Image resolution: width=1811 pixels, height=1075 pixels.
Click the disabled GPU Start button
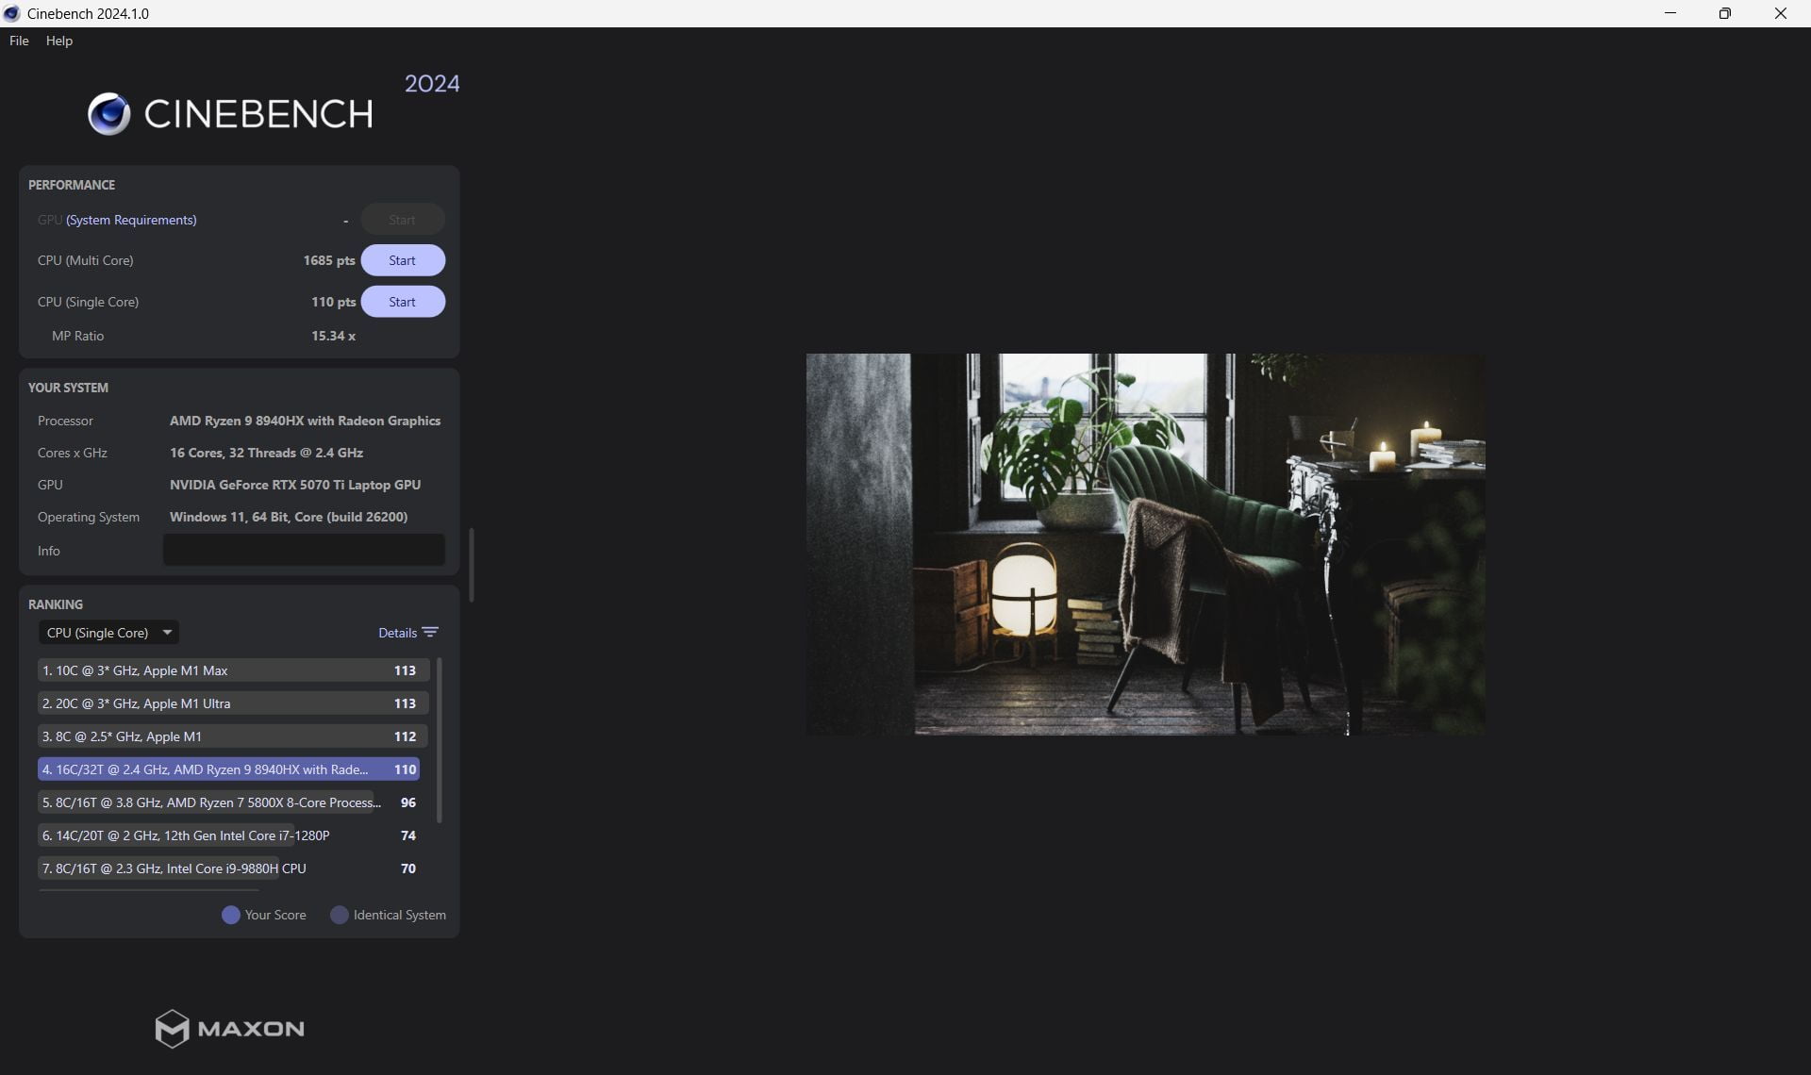tap(403, 220)
